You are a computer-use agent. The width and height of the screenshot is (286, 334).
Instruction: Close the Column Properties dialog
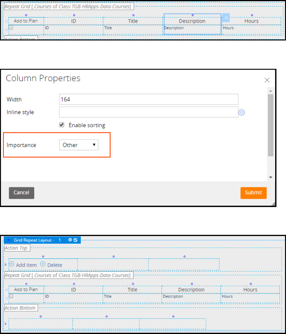[267, 80]
